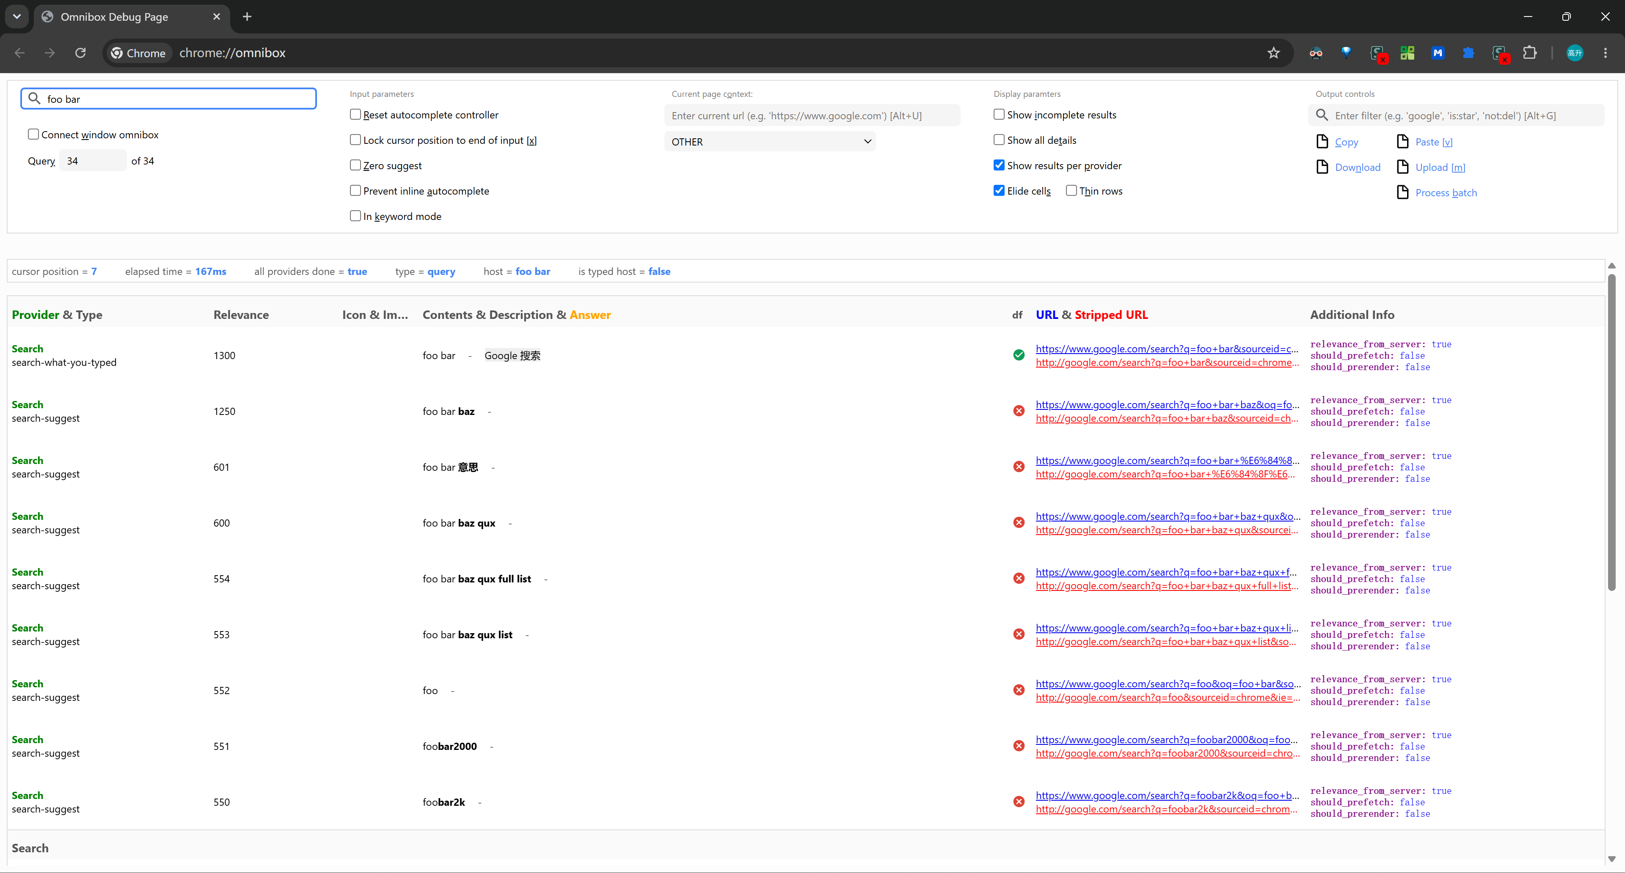Click the Chrome site info chip

coord(138,53)
